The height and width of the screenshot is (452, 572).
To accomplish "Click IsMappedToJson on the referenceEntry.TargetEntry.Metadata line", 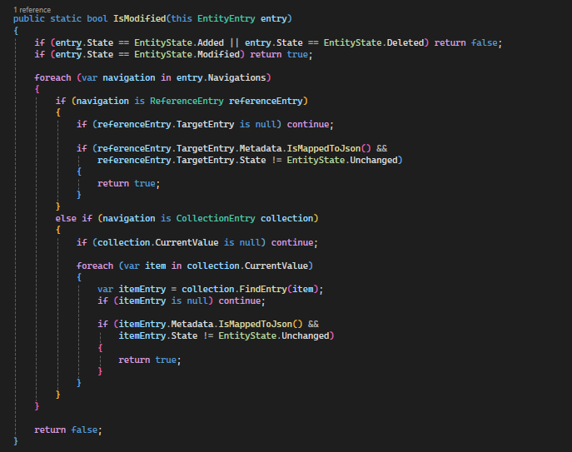I will (324, 148).
